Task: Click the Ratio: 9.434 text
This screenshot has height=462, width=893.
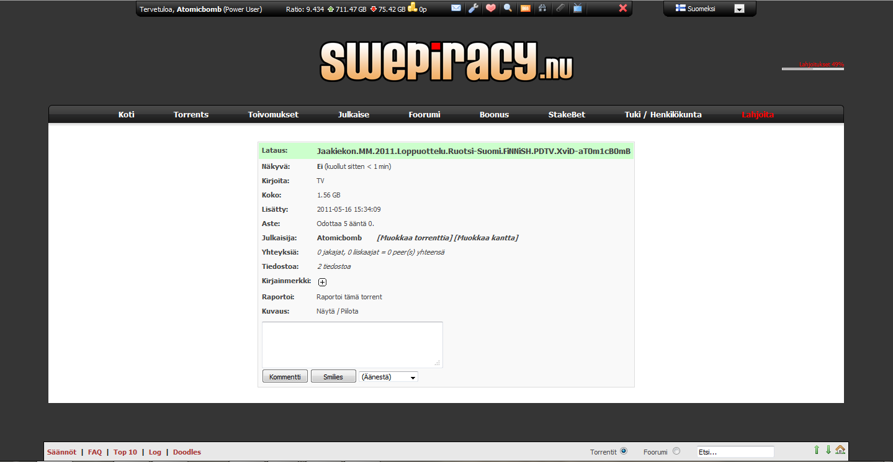Action: click(305, 9)
